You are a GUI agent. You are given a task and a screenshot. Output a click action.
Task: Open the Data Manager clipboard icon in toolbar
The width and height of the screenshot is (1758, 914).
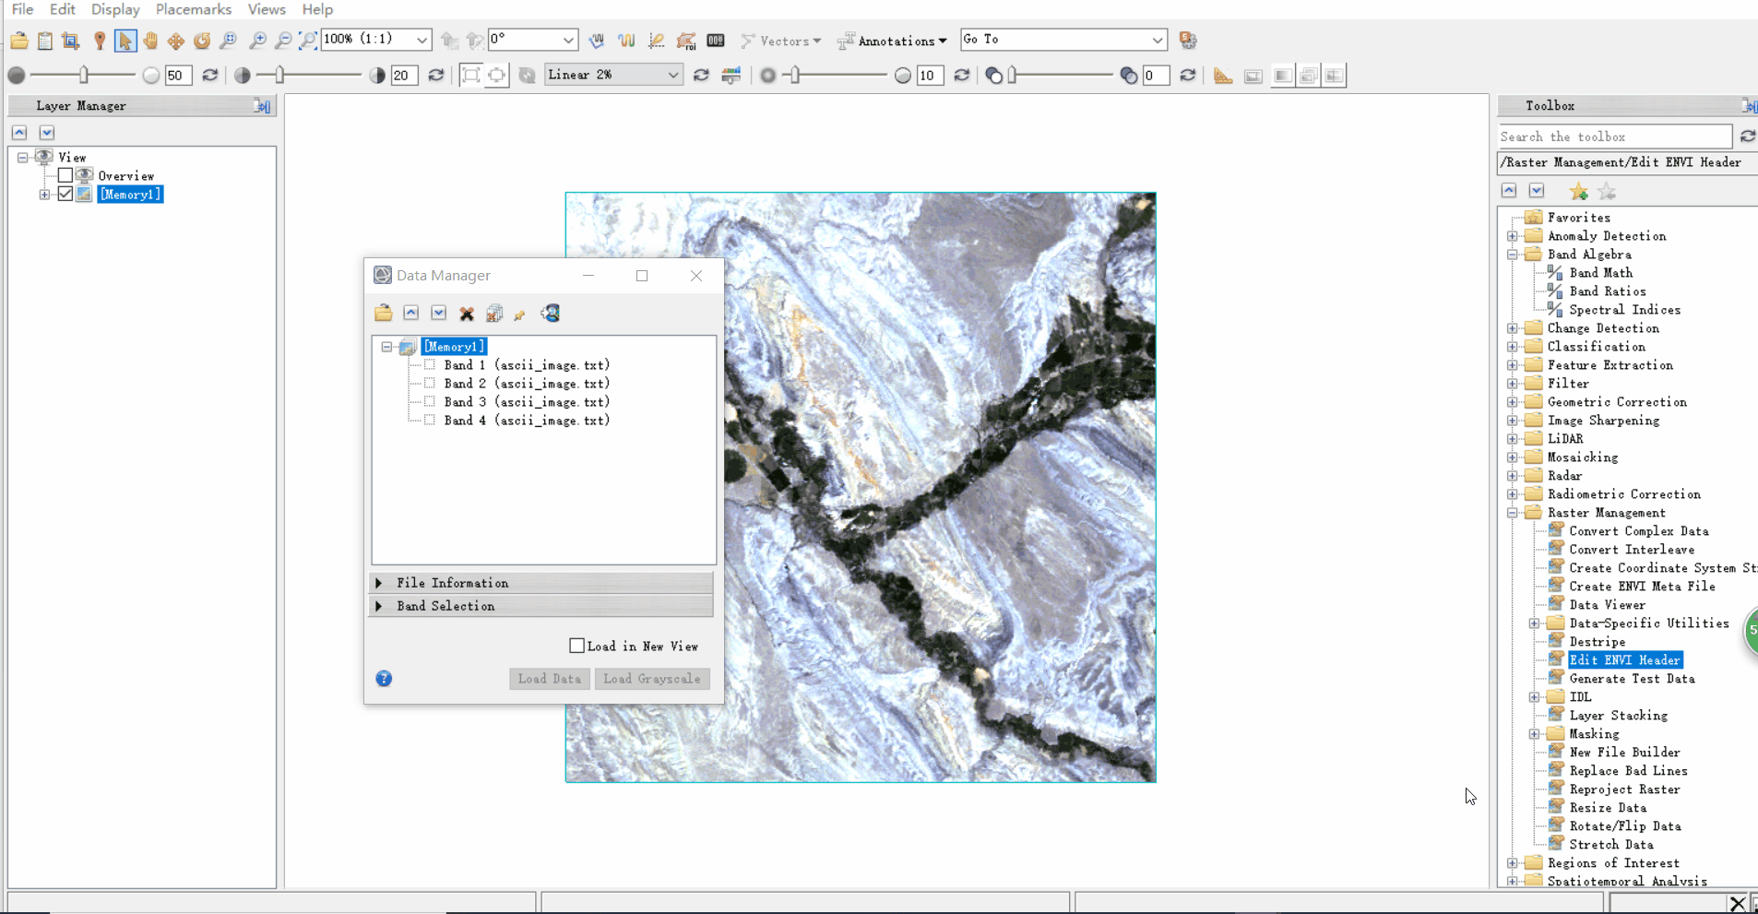pos(45,41)
